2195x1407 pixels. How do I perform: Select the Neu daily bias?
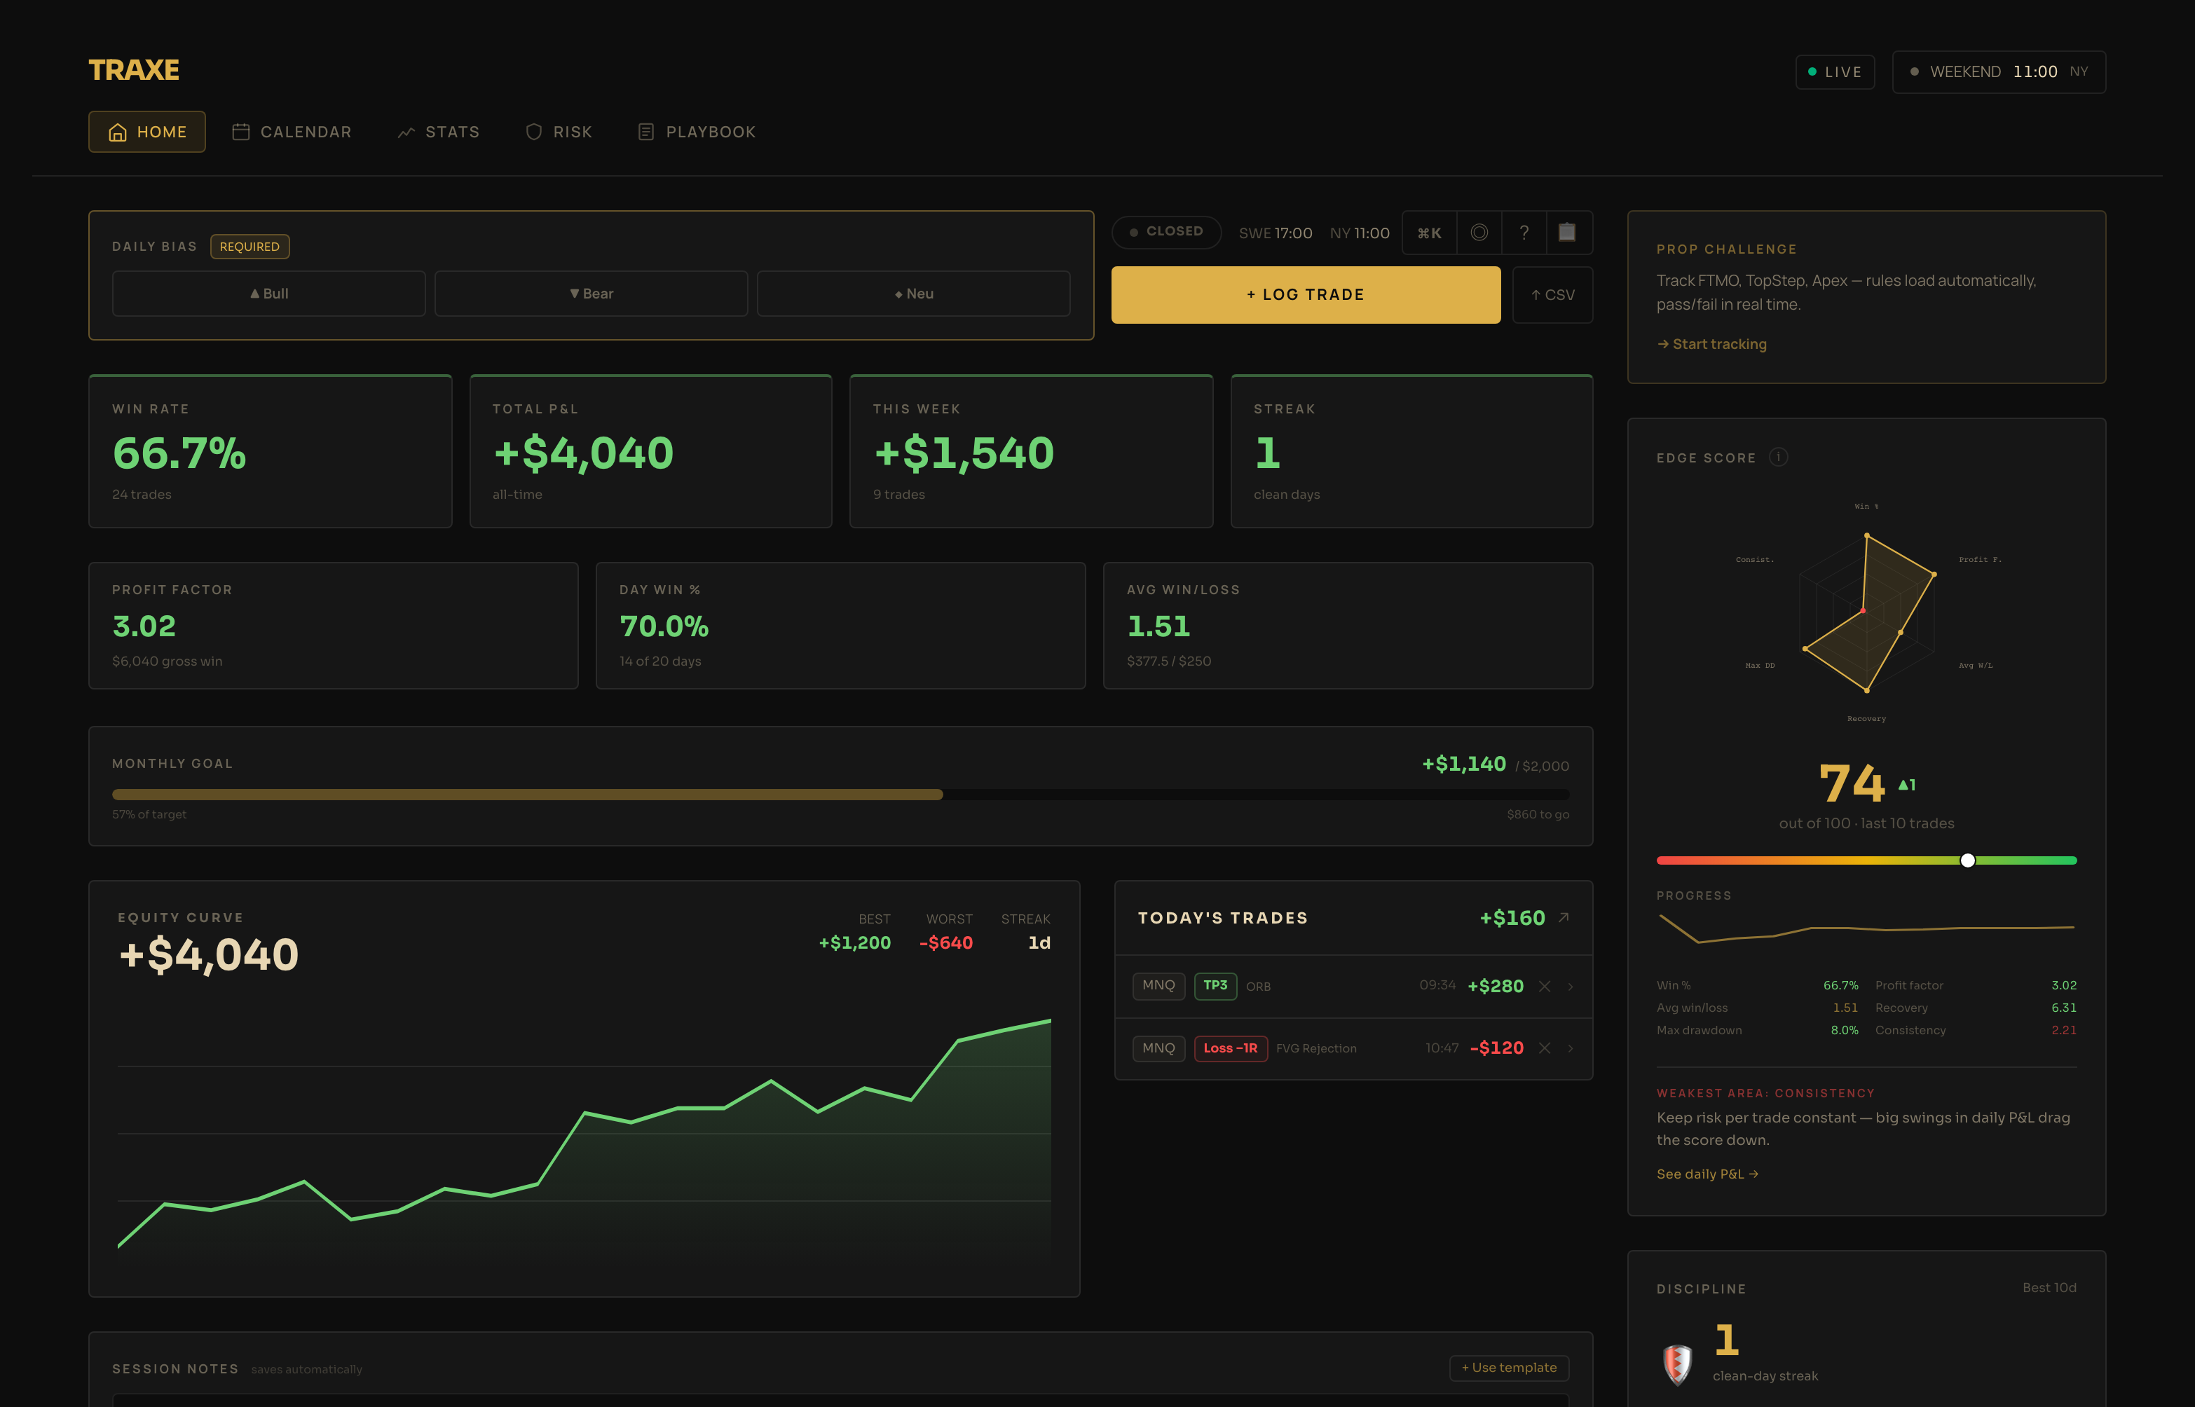point(914,294)
